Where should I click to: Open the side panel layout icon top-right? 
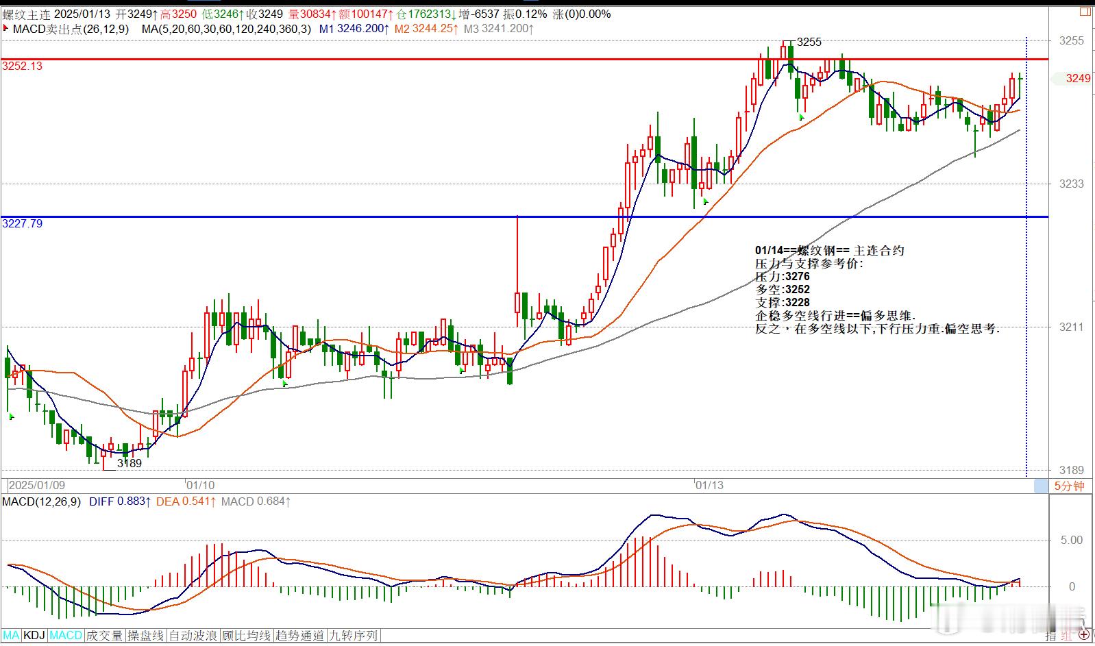[1084, 11]
